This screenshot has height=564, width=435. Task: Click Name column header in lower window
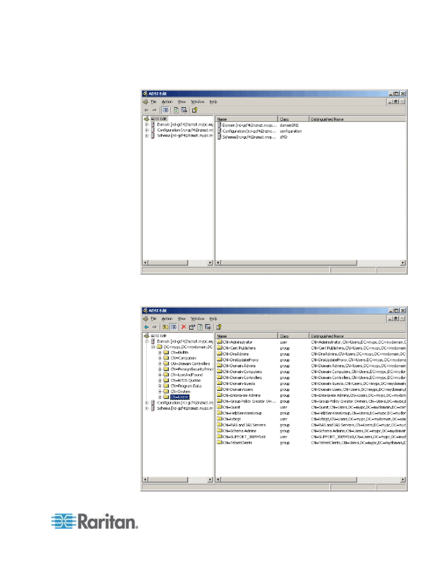pyautogui.click(x=247, y=336)
